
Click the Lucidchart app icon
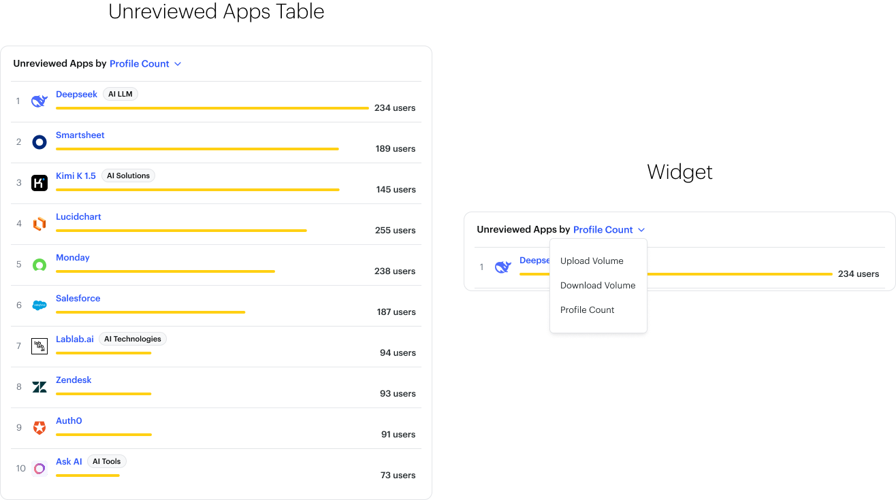[39, 224]
